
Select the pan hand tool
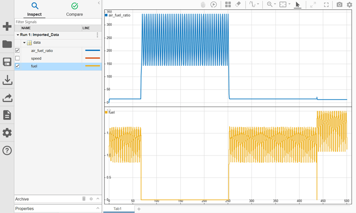click(x=203, y=4)
